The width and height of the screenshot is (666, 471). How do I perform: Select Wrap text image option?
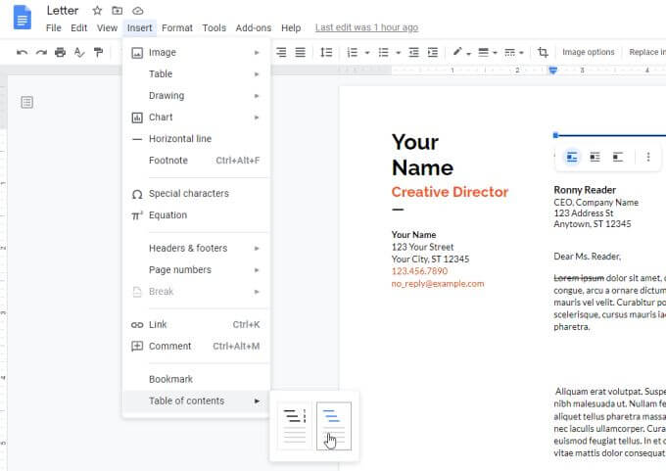tap(595, 157)
